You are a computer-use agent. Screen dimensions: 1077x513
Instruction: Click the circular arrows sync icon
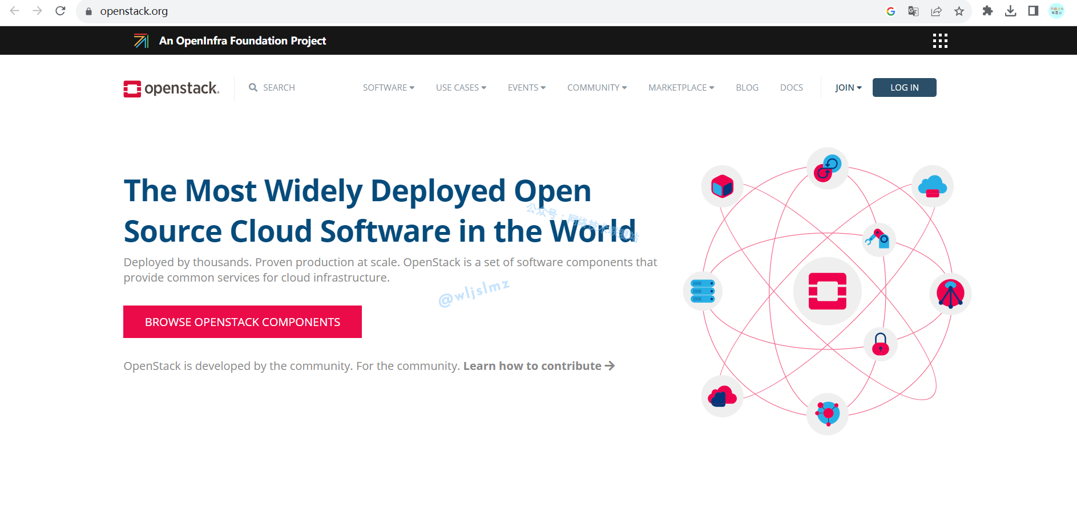click(x=828, y=168)
